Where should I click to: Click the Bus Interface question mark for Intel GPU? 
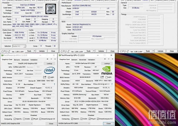(x=54, y=84)
